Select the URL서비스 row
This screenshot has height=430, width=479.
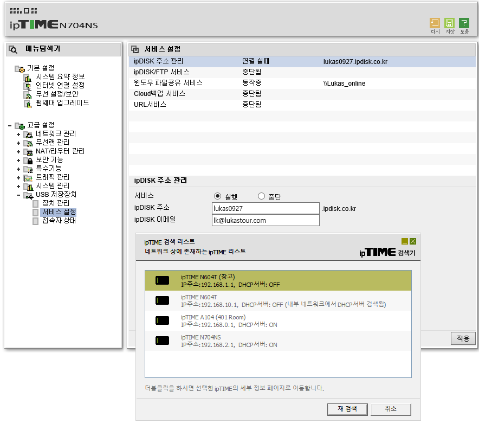tap(302, 105)
